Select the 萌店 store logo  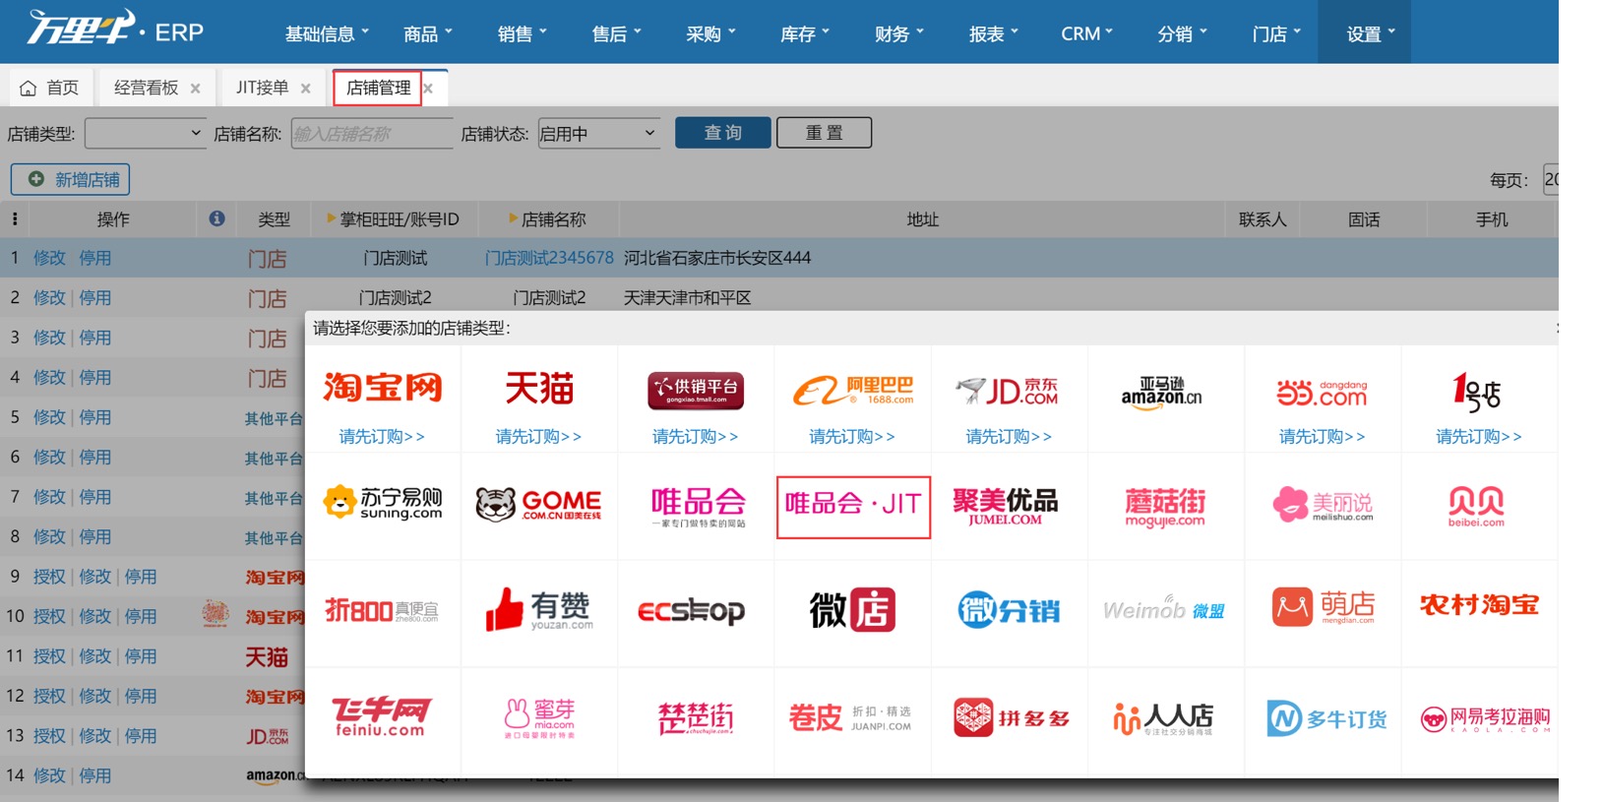pyautogui.click(x=1323, y=607)
